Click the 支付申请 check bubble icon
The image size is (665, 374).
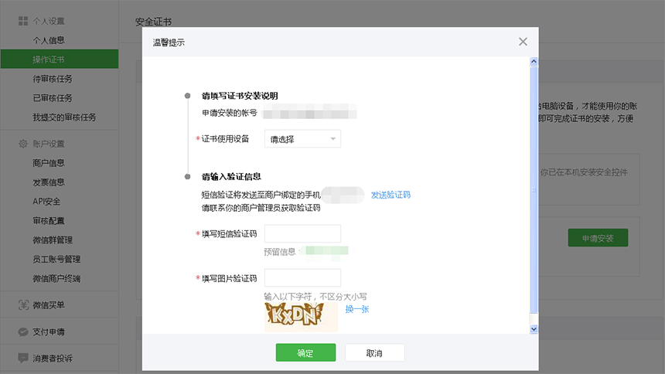point(23,332)
